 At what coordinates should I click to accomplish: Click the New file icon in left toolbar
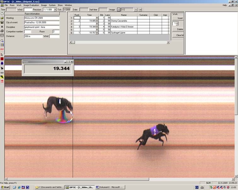coord(2,14)
